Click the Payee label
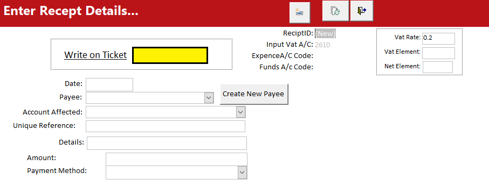The height and width of the screenshot is (194, 489). (71, 97)
